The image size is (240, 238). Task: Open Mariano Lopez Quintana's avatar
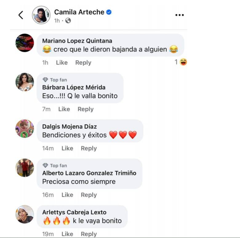pyautogui.click(x=25, y=43)
